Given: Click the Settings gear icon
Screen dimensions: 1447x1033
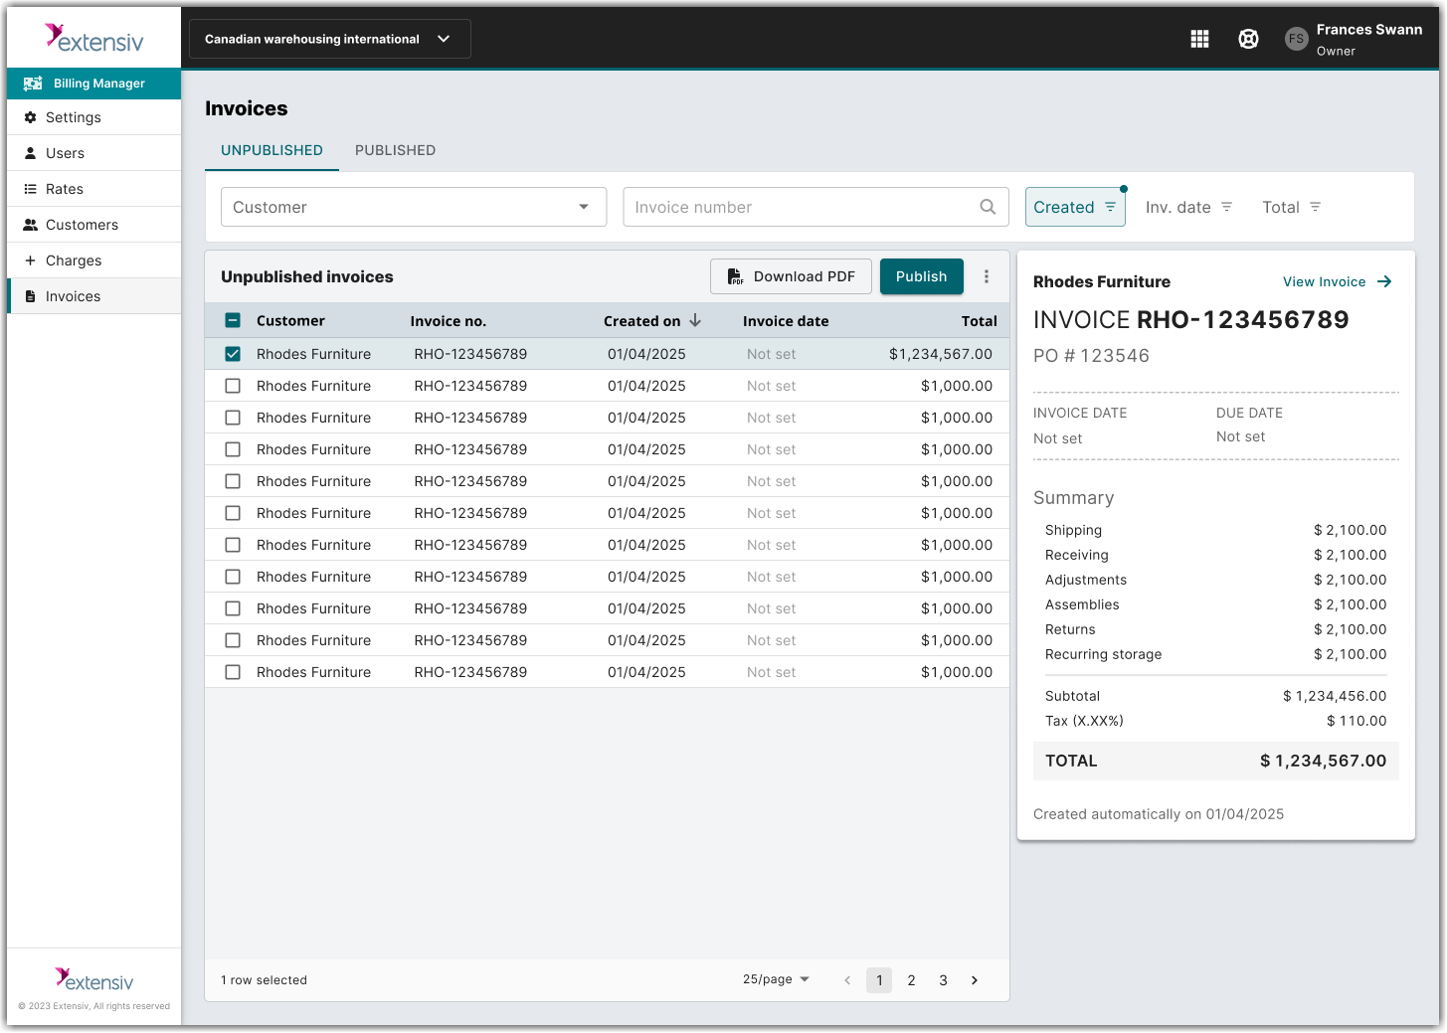Looking at the screenshot, I should (x=30, y=117).
